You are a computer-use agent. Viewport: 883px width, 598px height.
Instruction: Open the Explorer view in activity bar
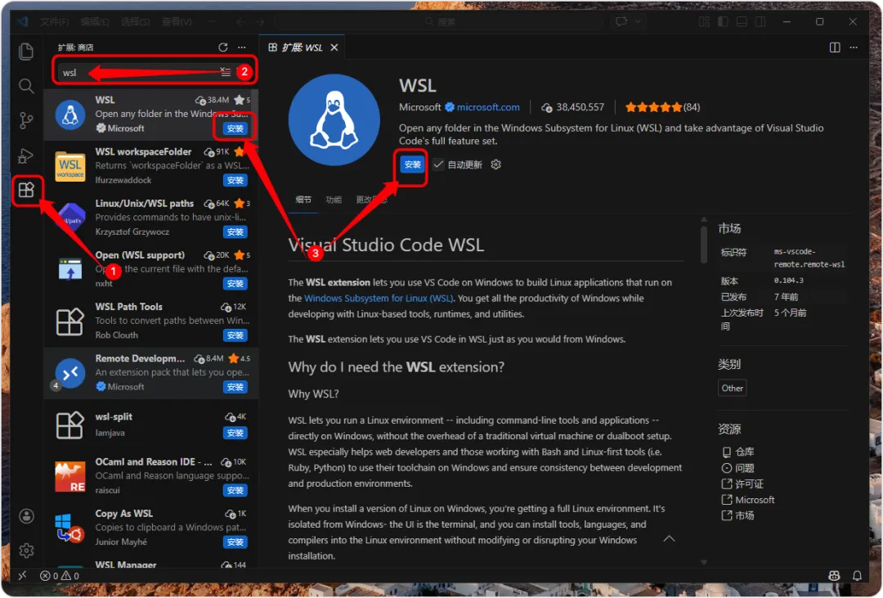pyautogui.click(x=26, y=52)
